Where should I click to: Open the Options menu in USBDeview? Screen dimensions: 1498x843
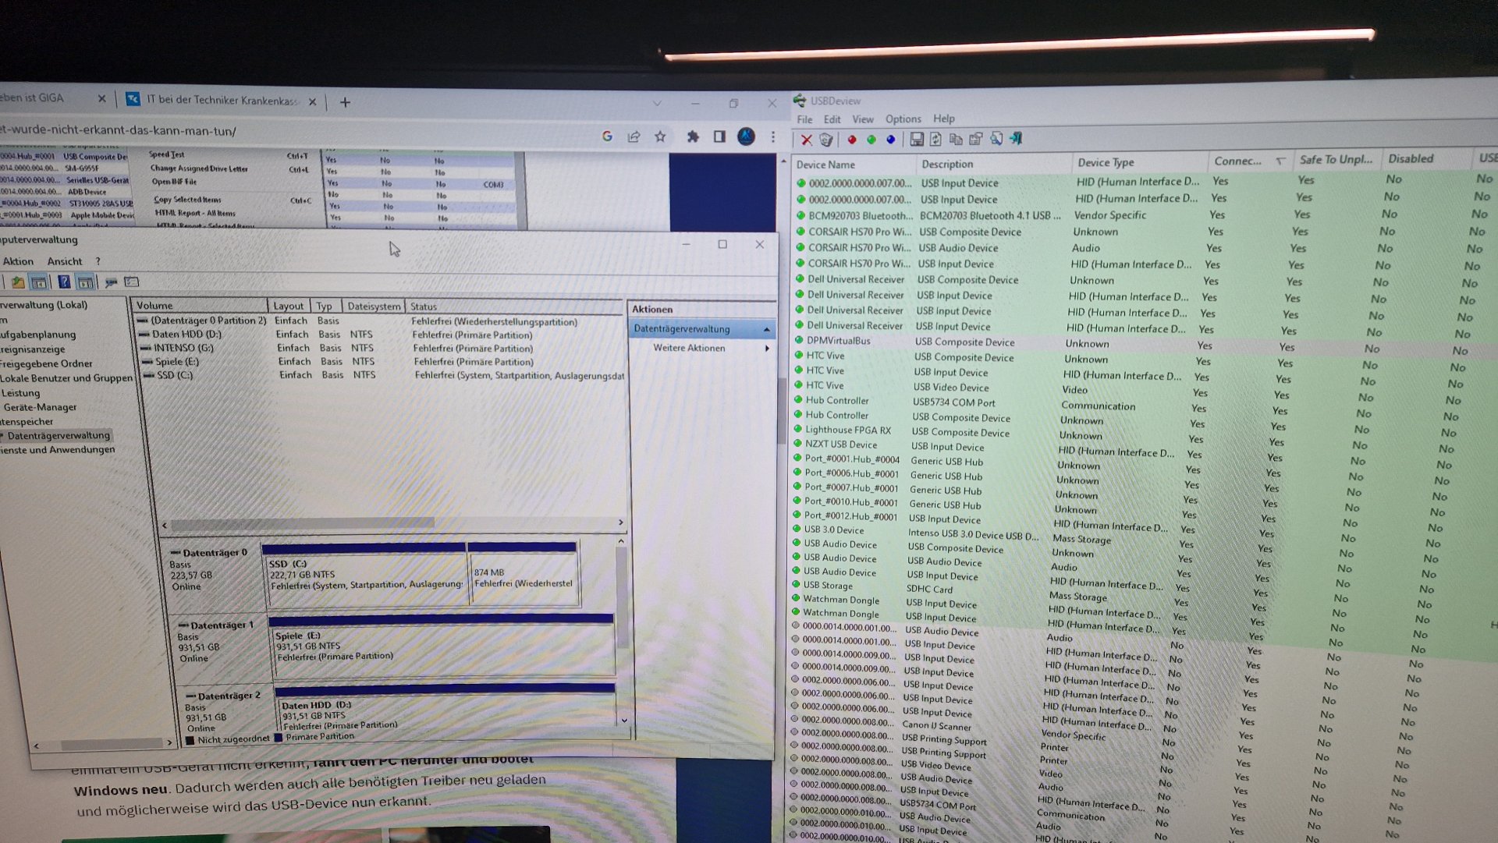pyautogui.click(x=903, y=119)
